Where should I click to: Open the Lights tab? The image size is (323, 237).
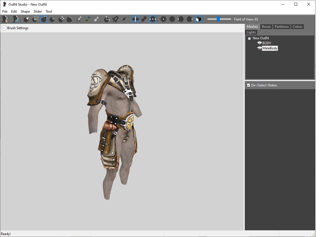[251, 32]
